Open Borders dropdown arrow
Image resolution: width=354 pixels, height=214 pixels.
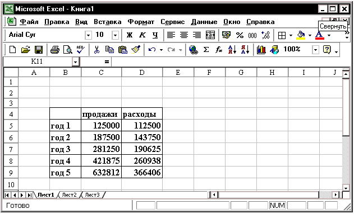coord(291,35)
